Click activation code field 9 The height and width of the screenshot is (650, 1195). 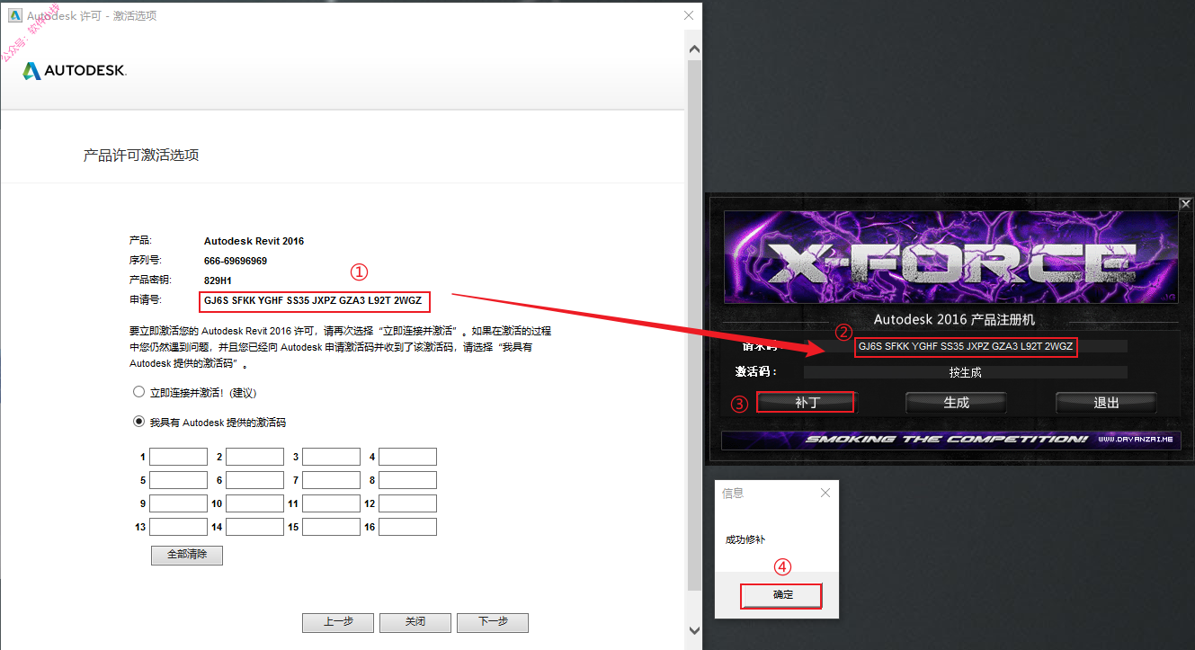178,503
